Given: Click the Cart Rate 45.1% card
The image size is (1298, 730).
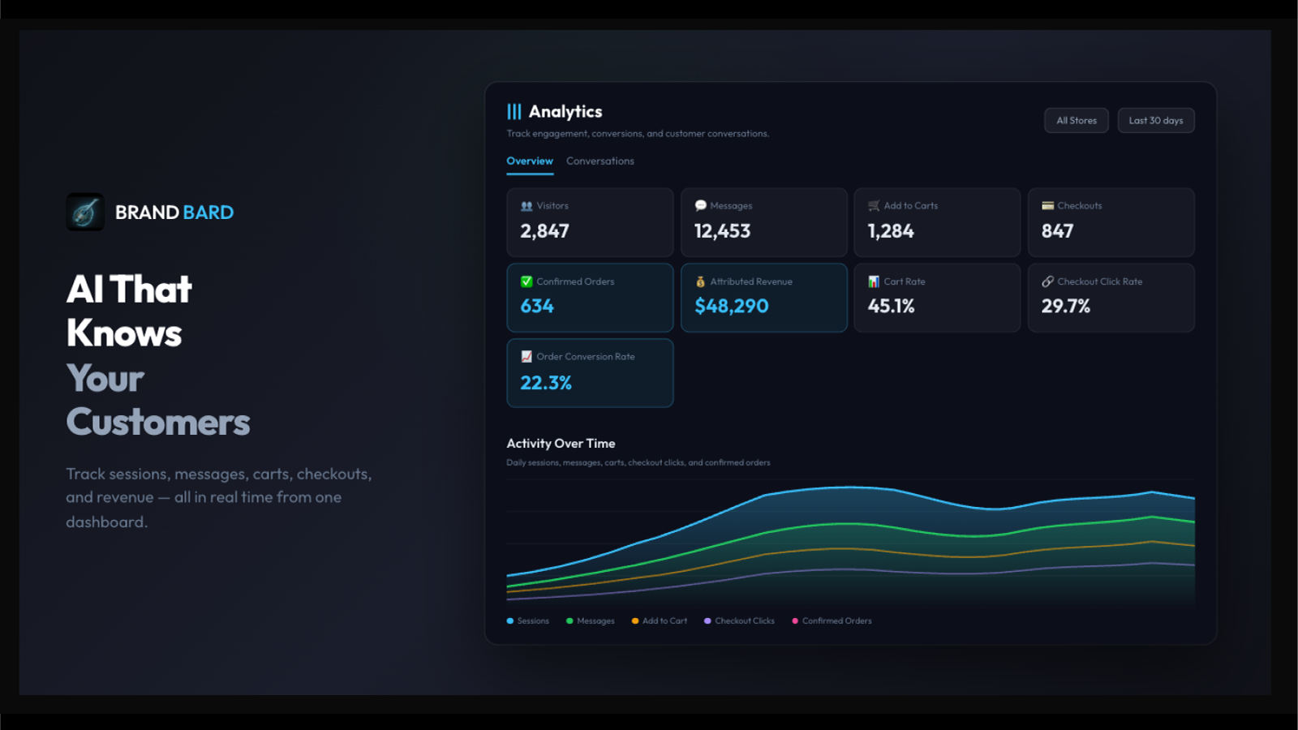Looking at the screenshot, I should click(937, 298).
